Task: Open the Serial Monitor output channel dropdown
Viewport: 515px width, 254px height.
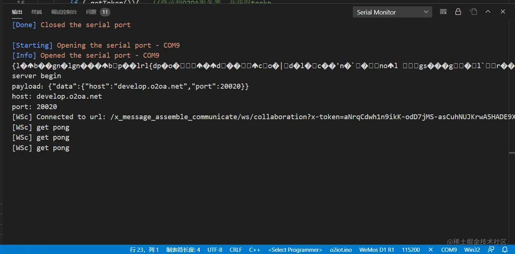Action: tap(392, 12)
